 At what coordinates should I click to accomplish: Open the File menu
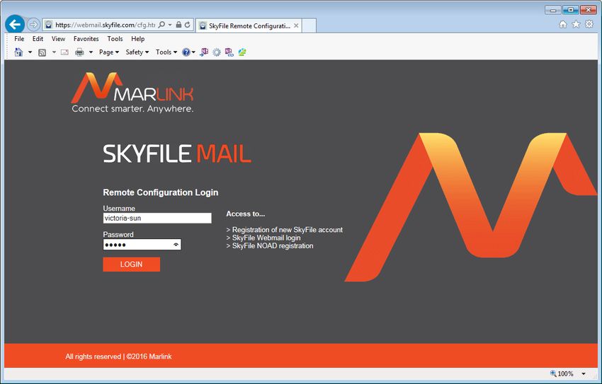pyautogui.click(x=19, y=39)
